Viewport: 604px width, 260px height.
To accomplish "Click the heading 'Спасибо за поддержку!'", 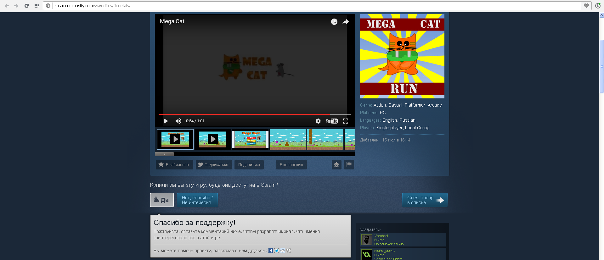I will pyautogui.click(x=195, y=223).
